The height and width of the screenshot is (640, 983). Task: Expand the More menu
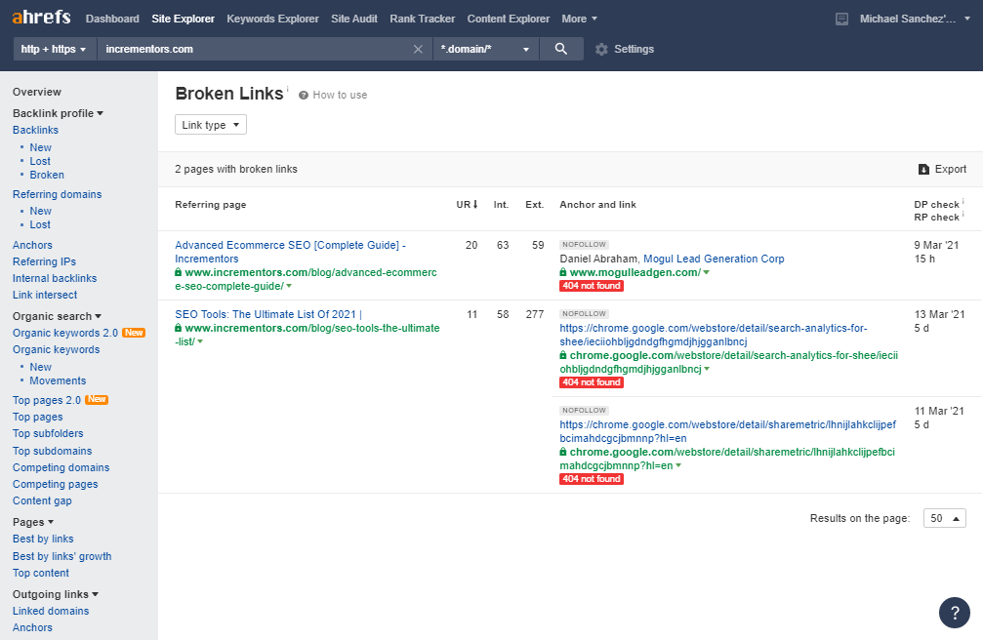click(579, 19)
